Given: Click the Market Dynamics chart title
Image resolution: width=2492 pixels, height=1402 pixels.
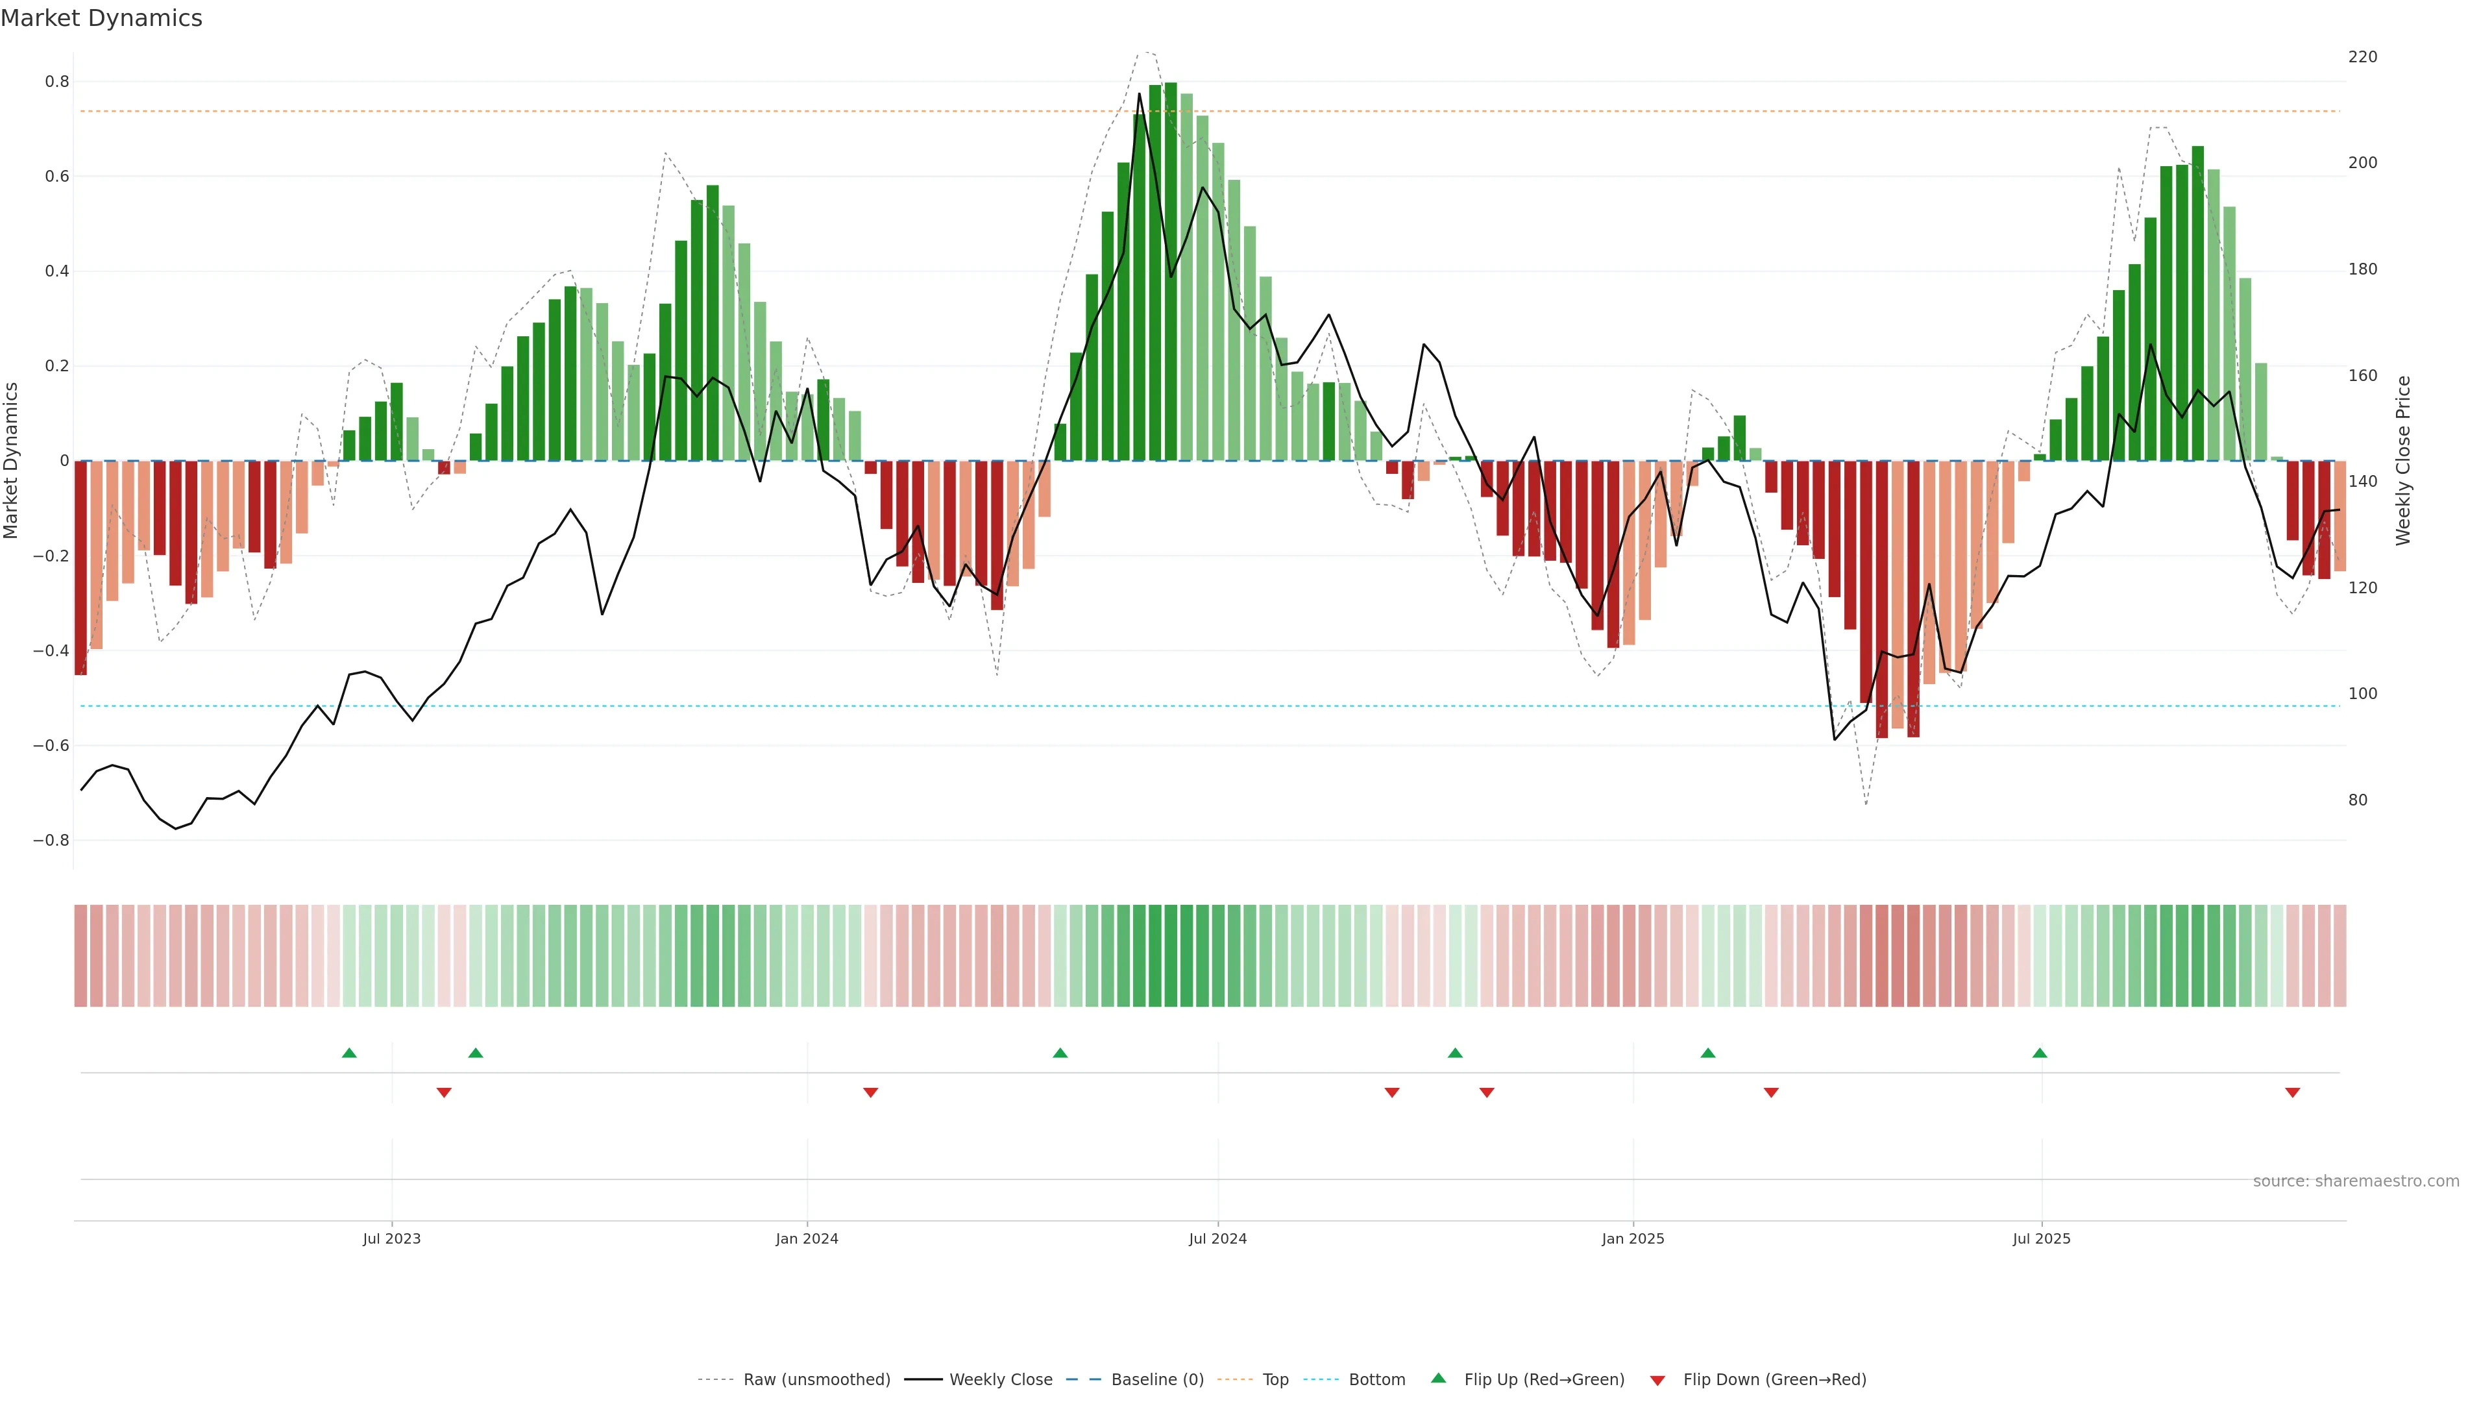Looking at the screenshot, I should [102, 18].
